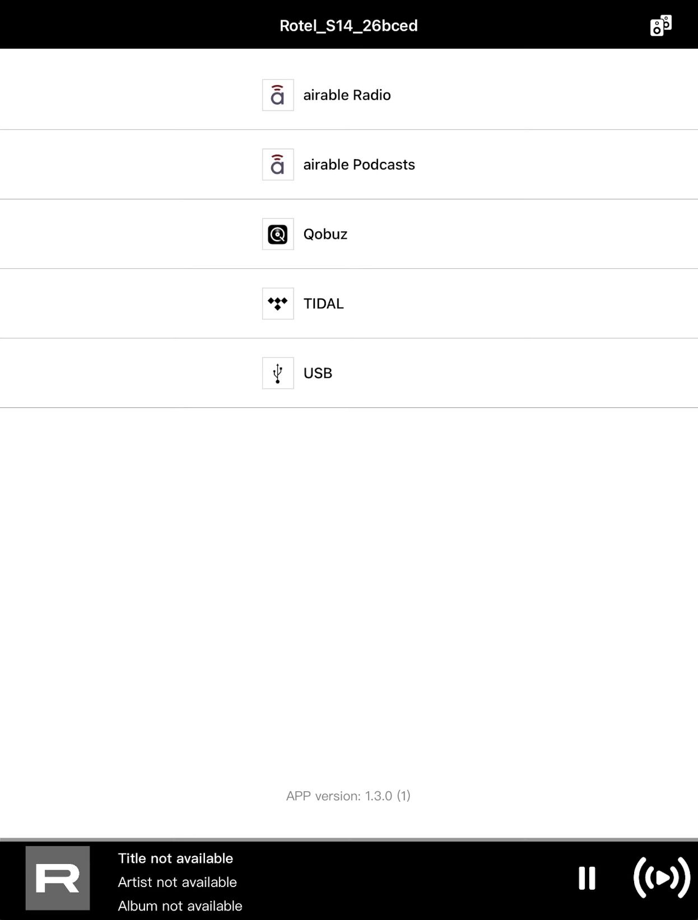Open the speaker devices icon in header

point(661,26)
